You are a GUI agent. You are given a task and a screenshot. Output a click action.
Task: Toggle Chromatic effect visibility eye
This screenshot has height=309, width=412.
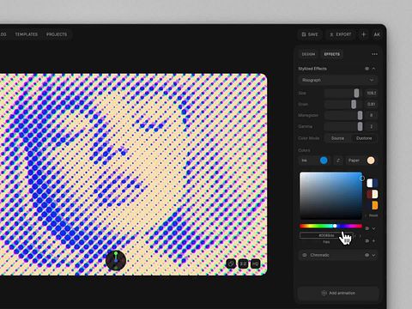(x=367, y=255)
